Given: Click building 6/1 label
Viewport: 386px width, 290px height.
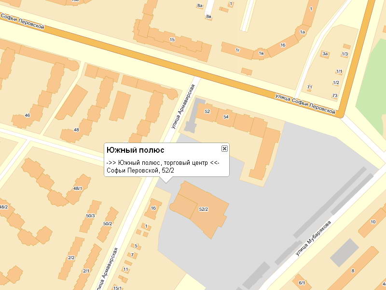Looking at the screenshot, I should tap(302, 283).
